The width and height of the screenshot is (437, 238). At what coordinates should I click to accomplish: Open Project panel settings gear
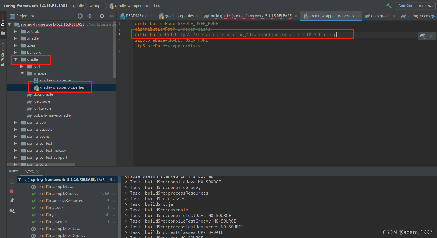[x=102, y=16]
